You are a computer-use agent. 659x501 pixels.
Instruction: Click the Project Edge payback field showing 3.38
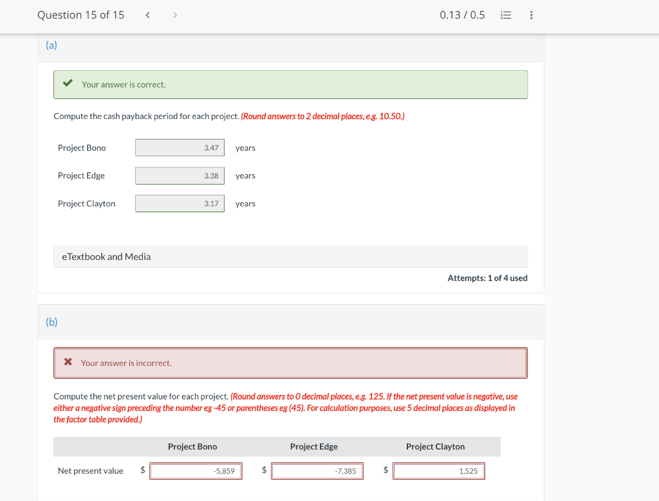pos(180,175)
